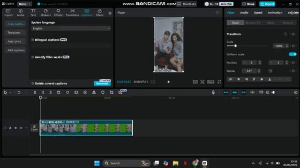The image size is (300, 168).
Task: Mute the video track audio
Action: coord(21,128)
